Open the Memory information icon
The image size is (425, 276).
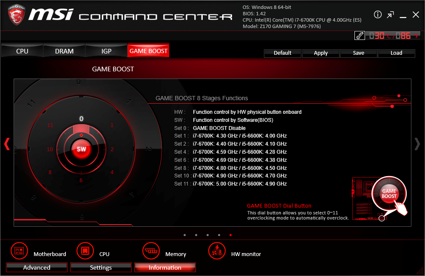click(151, 251)
